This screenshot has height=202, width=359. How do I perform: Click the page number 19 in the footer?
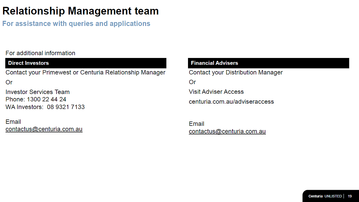[x=350, y=196]
